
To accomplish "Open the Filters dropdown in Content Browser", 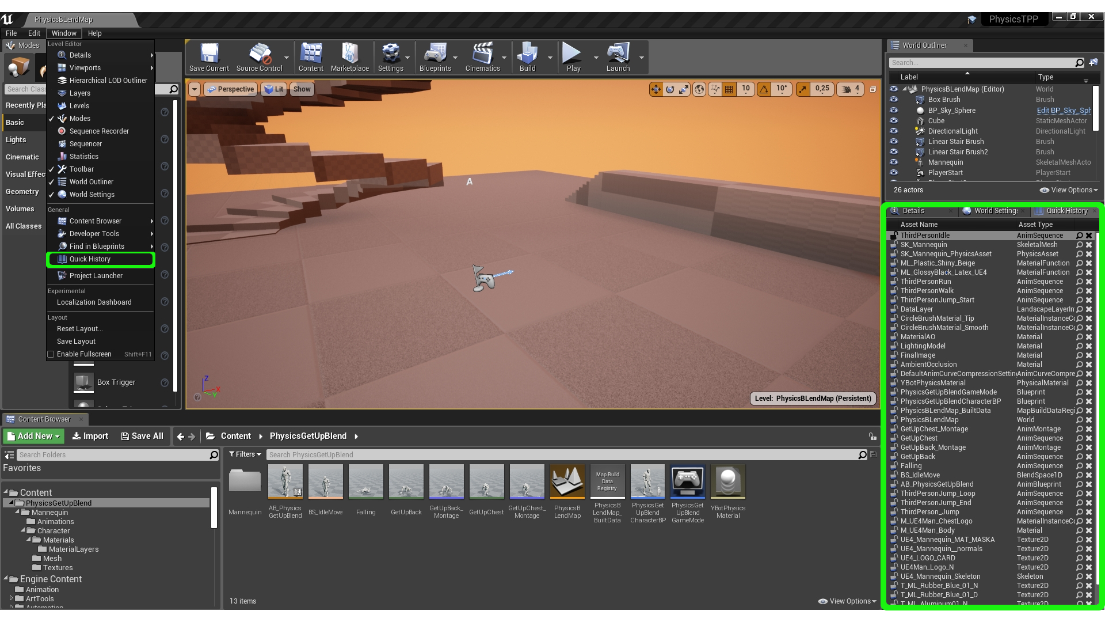I will tap(245, 454).
